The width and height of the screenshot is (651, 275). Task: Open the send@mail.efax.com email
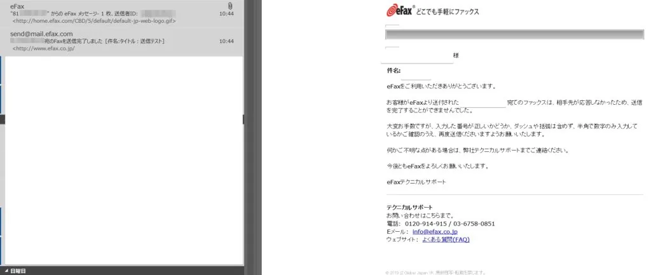tap(121, 41)
